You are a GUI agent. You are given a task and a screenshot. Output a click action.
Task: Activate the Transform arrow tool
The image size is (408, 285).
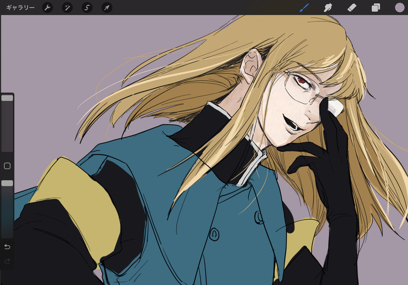[x=107, y=8]
